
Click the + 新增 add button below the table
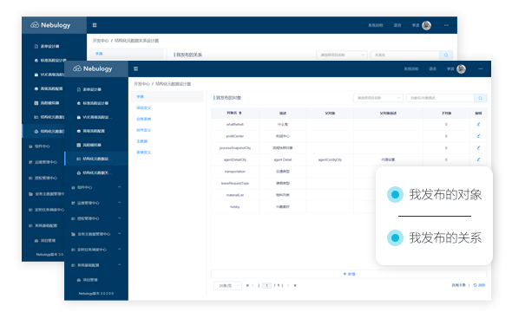349,274
